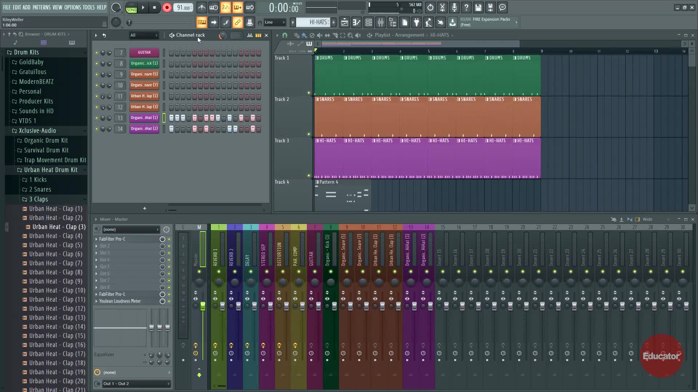Toggle the metronome icon
698x392 pixels.
click(201, 8)
